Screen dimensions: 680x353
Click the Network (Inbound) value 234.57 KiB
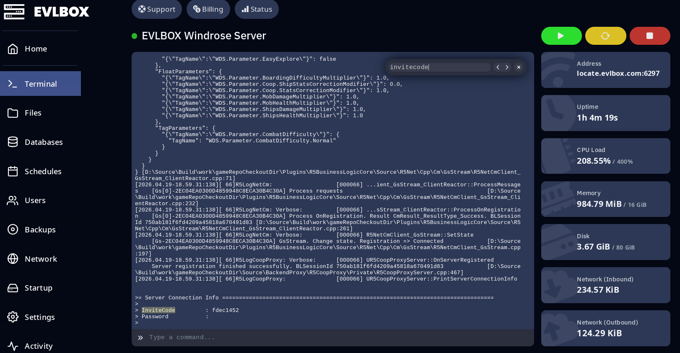tap(598, 290)
